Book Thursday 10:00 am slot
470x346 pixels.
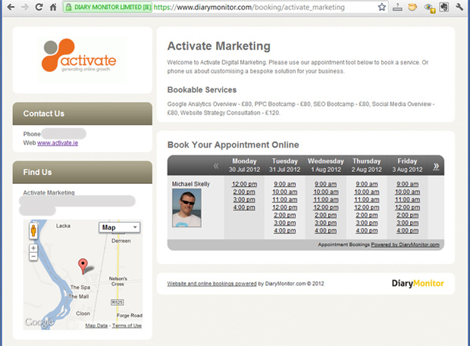pyautogui.click(x=367, y=192)
